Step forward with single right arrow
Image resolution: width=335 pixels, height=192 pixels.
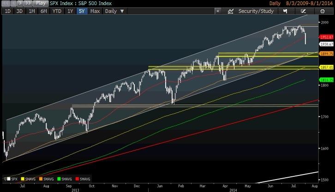pos(20,3)
